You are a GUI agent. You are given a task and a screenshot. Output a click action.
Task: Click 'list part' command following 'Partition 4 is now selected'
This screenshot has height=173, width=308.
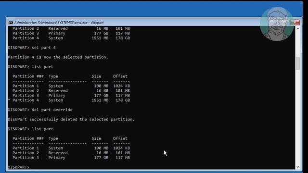click(42, 67)
